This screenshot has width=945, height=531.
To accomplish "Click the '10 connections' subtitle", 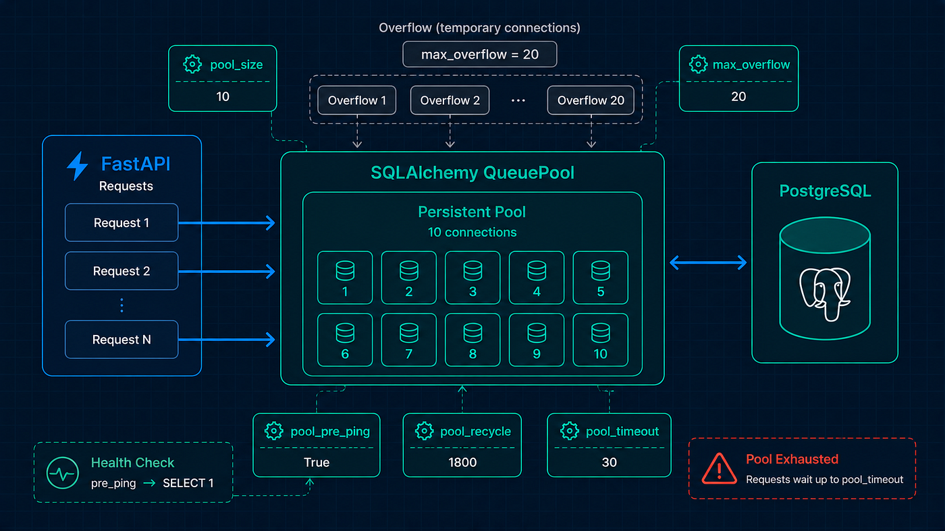I will coord(472,232).
